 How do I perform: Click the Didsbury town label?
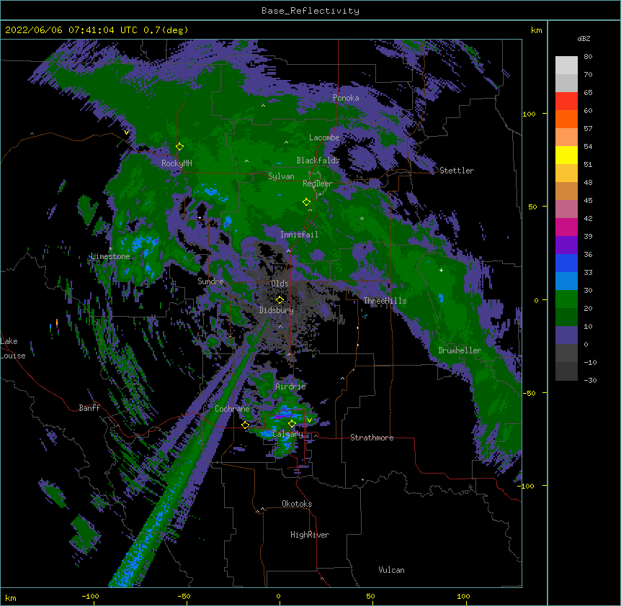(277, 310)
